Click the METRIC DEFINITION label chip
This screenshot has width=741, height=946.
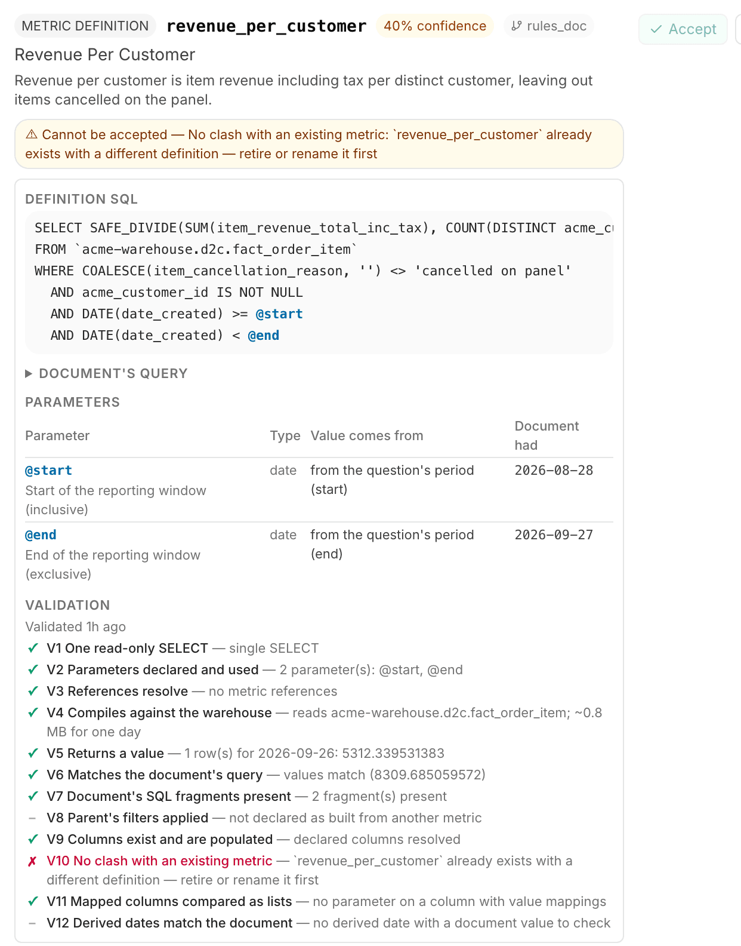85,26
